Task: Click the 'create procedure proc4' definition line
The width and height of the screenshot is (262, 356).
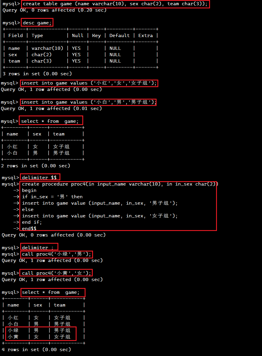Action: [120, 184]
